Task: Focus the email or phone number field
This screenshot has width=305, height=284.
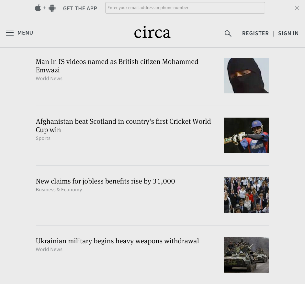Action: [x=185, y=8]
